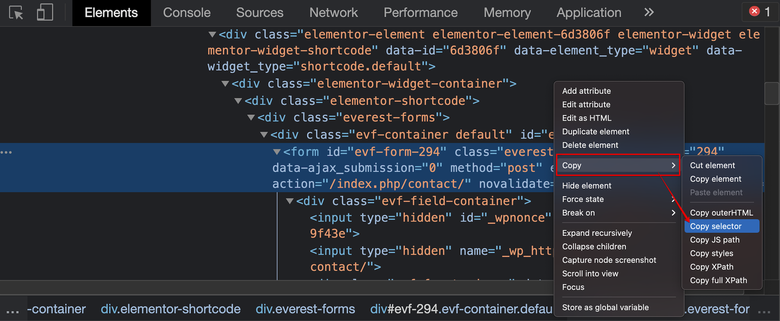Open hidden panels with the double-chevron icon

(x=649, y=13)
